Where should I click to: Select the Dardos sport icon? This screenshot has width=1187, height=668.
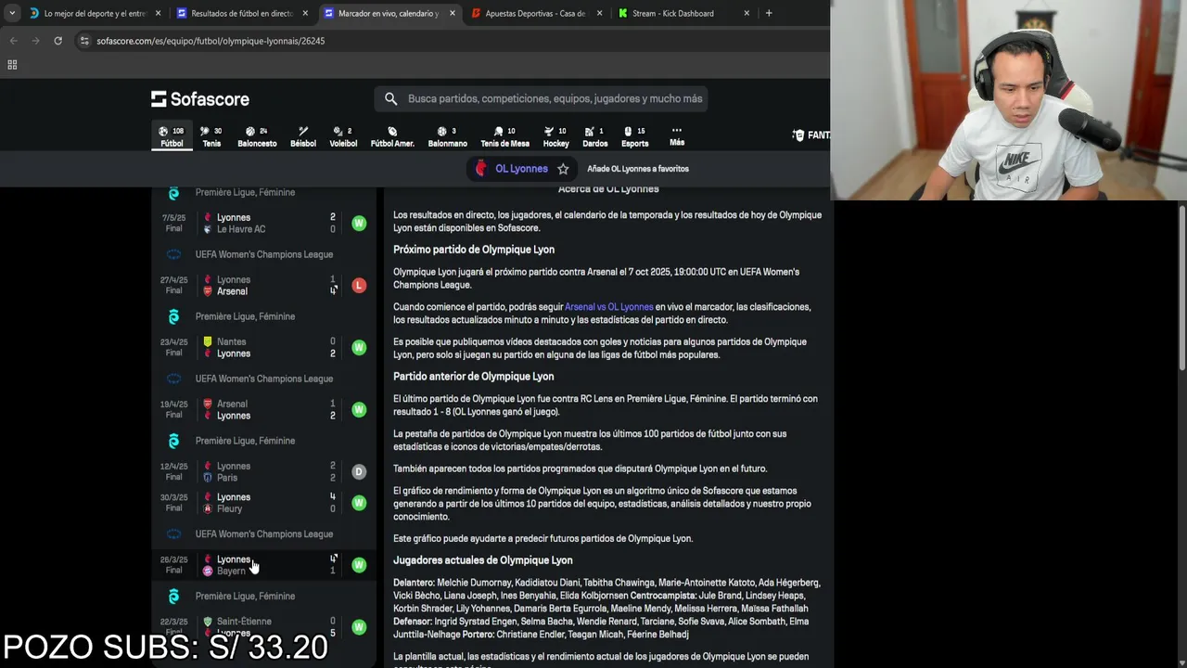point(594,136)
